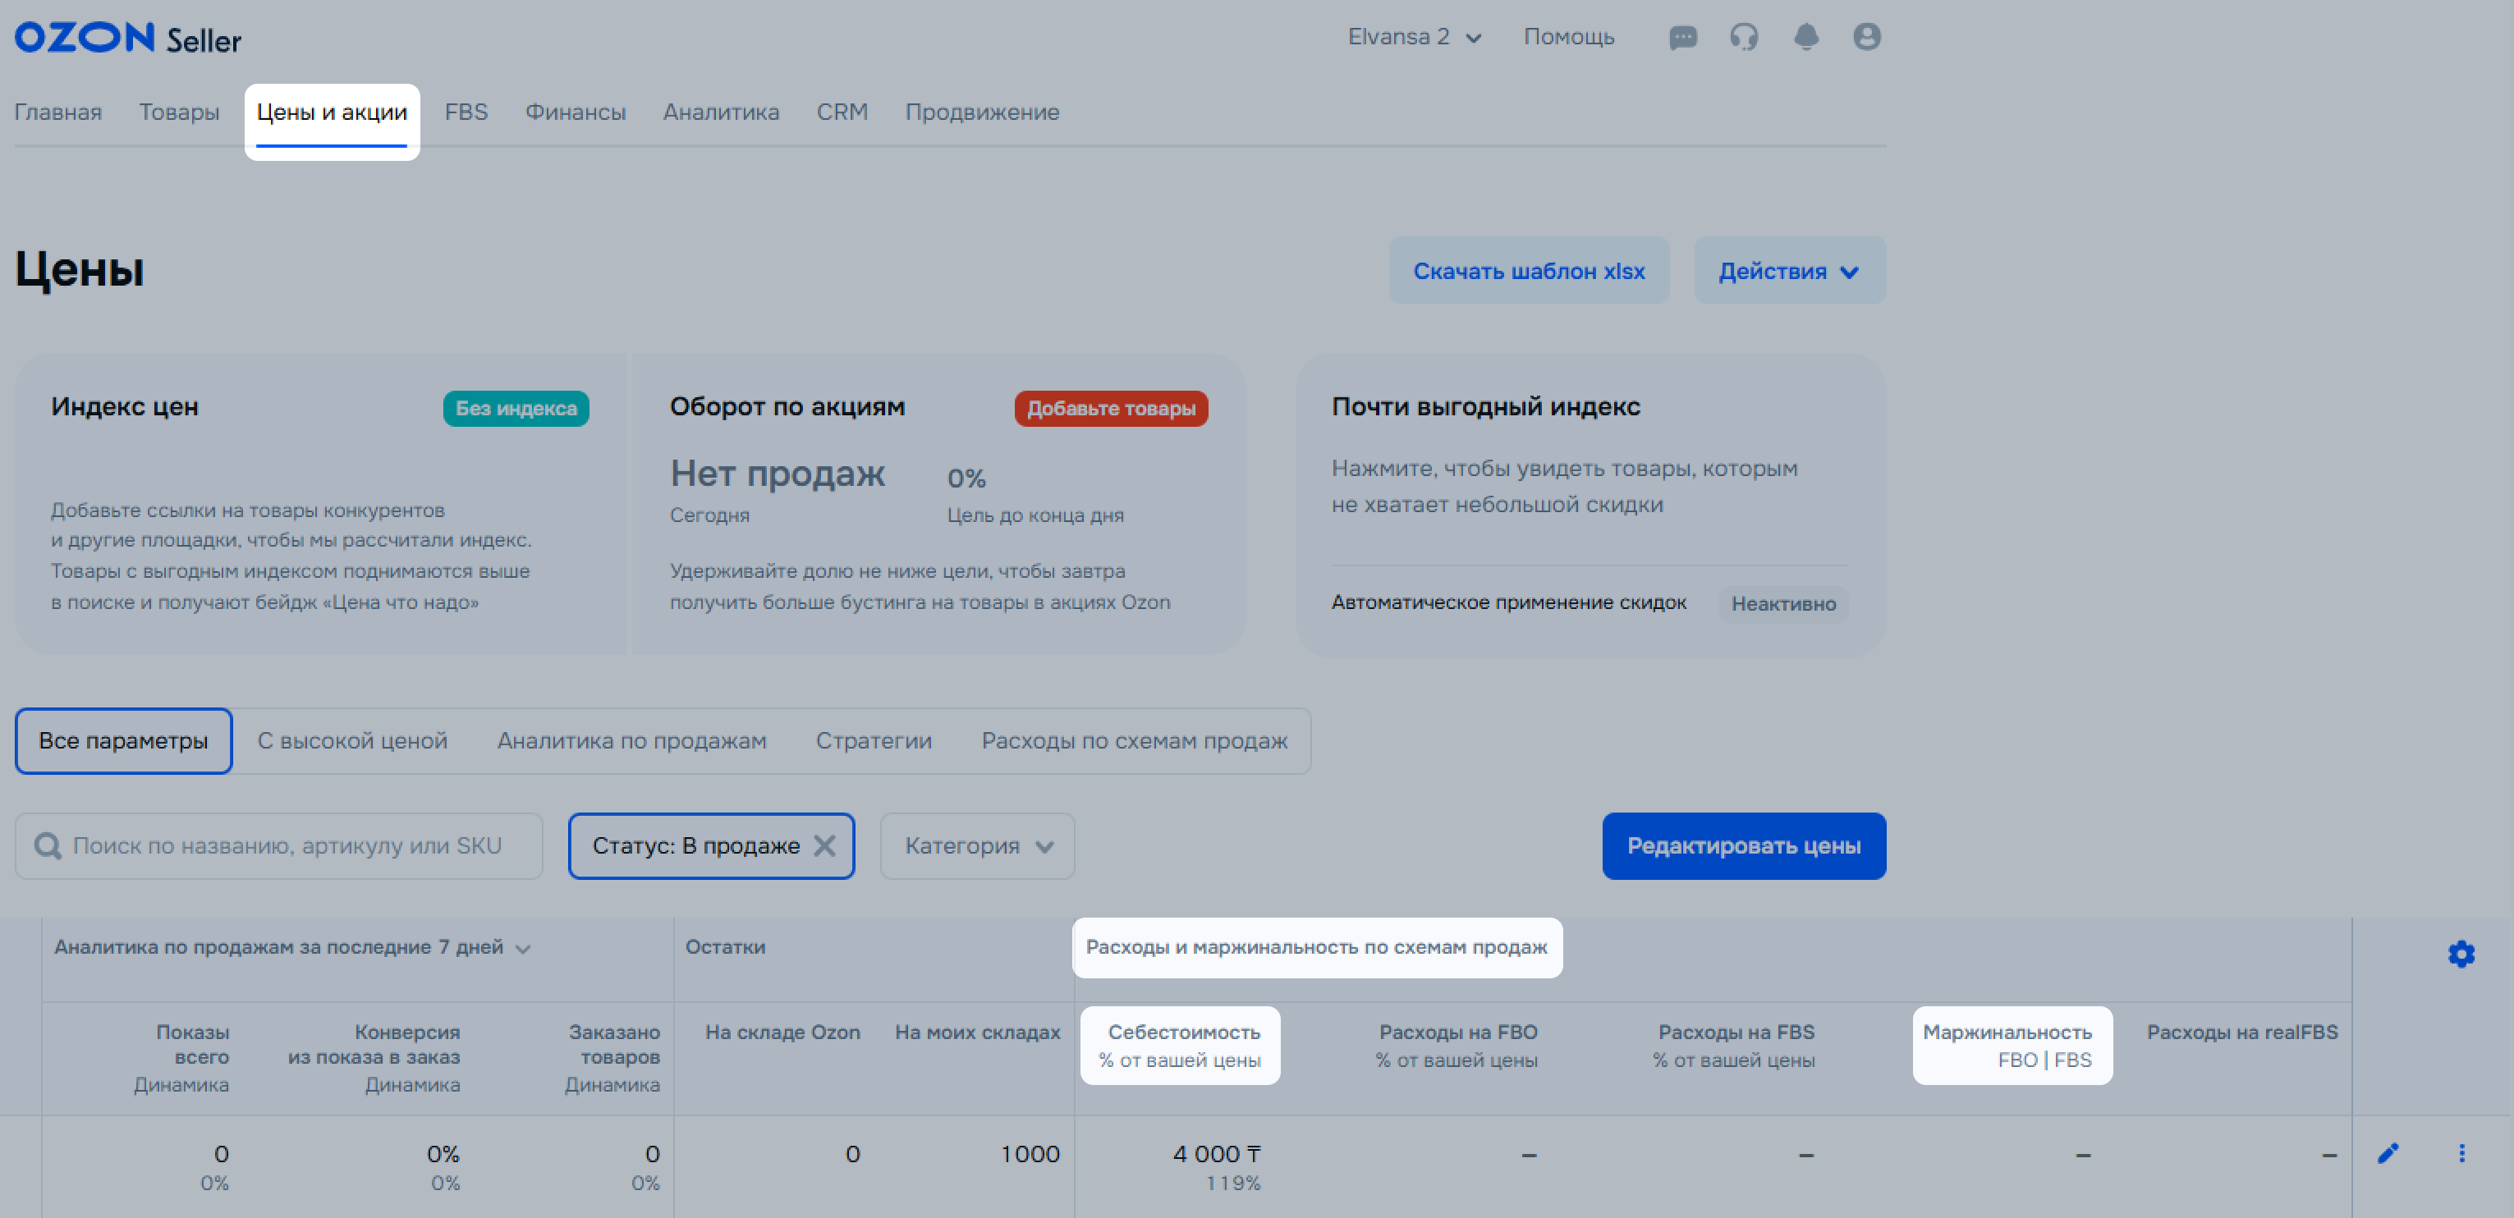Switch to Аналитика по продажам tab
Viewport: 2514px width, 1218px height.
pos(631,741)
